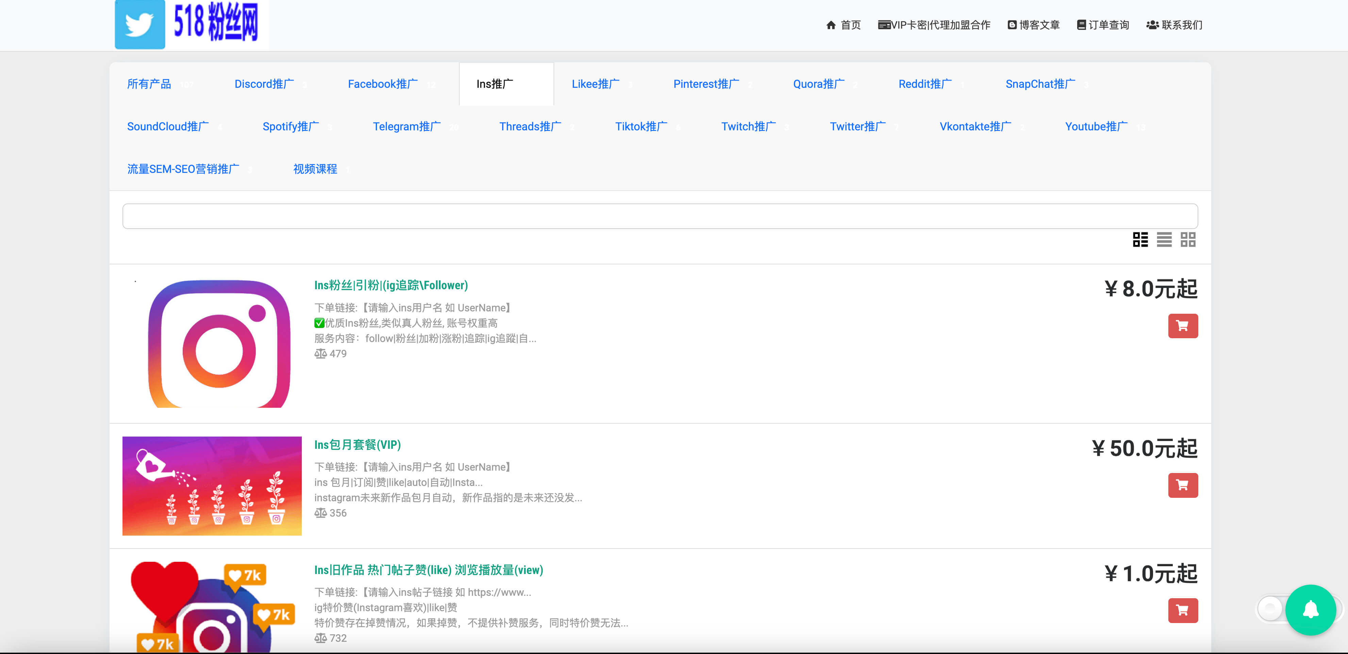Click the ¥ 8.0元起 price text
The width and height of the screenshot is (1348, 654).
(x=1150, y=289)
